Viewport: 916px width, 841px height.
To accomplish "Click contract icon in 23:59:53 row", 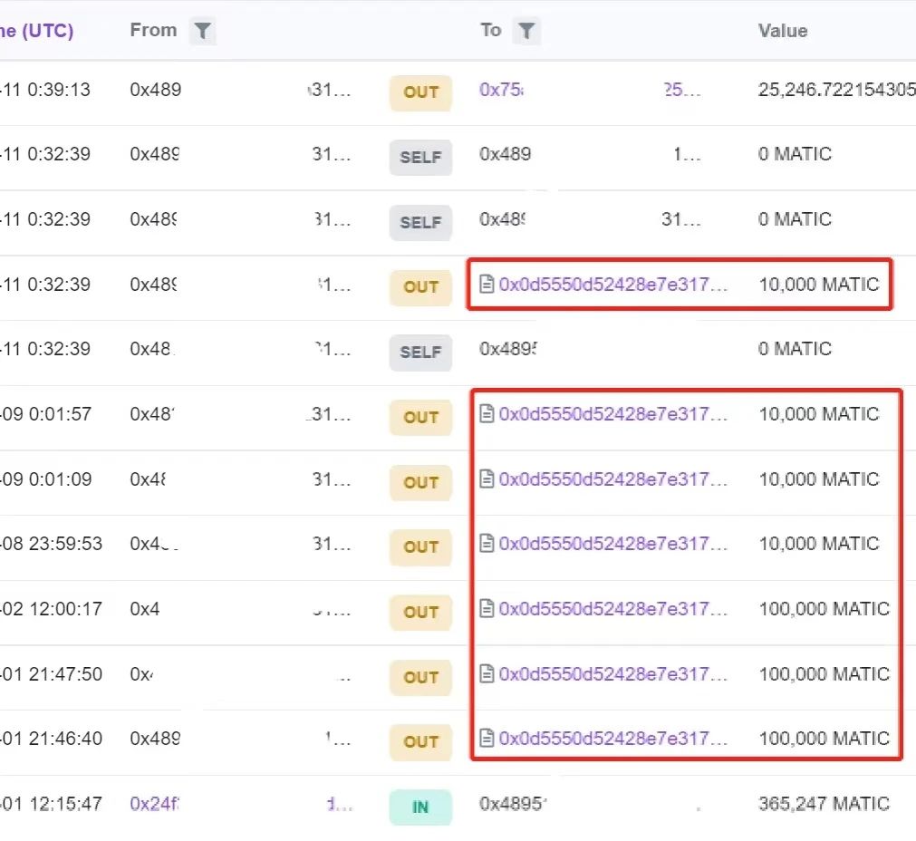I will [487, 544].
